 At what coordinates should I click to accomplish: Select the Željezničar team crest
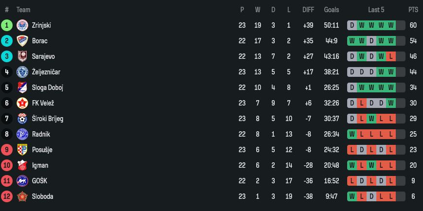pyautogui.click(x=22, y=72)
